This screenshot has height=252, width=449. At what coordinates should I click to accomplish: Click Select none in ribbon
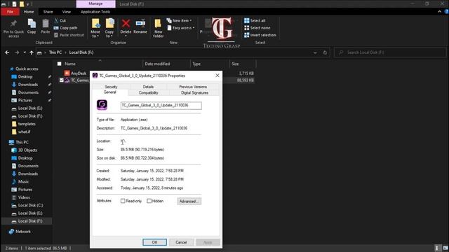pos(257,28)
